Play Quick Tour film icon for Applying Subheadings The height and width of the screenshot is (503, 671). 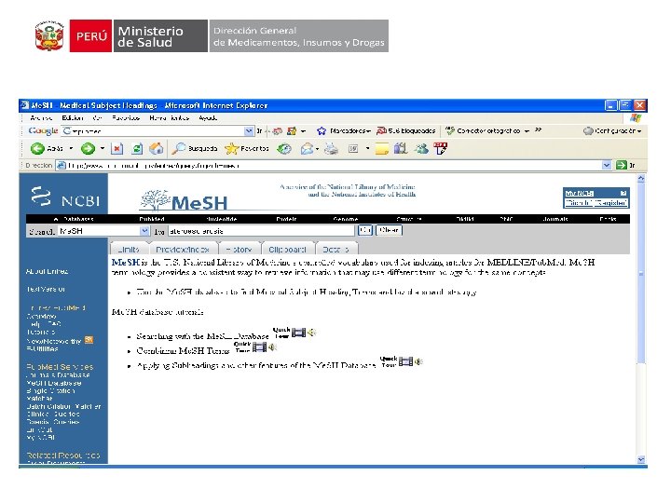click(405, 361)
